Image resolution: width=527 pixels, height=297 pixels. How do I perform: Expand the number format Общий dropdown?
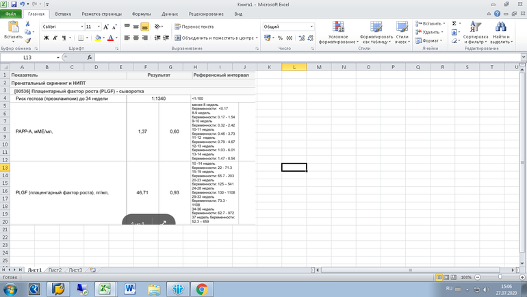click(311, 27)
